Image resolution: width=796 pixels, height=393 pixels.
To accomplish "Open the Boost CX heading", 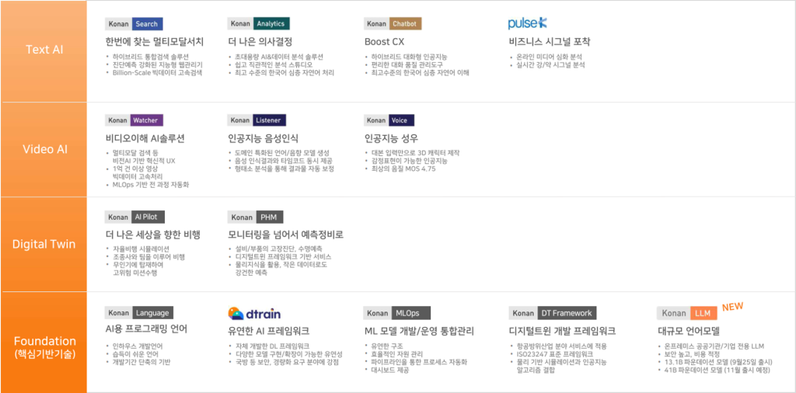I will tap(384, 42).
